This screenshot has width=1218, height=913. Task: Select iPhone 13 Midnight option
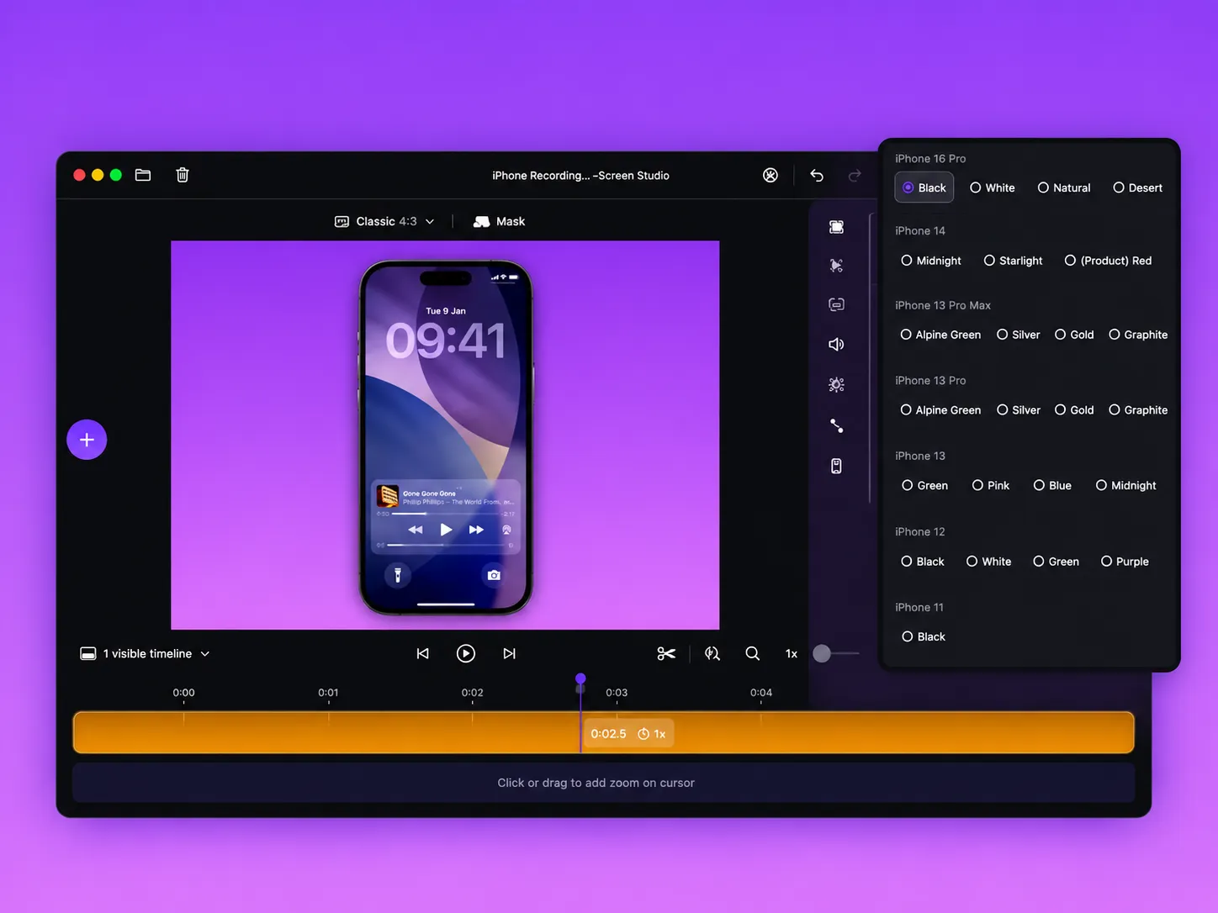pos(1126,485)
